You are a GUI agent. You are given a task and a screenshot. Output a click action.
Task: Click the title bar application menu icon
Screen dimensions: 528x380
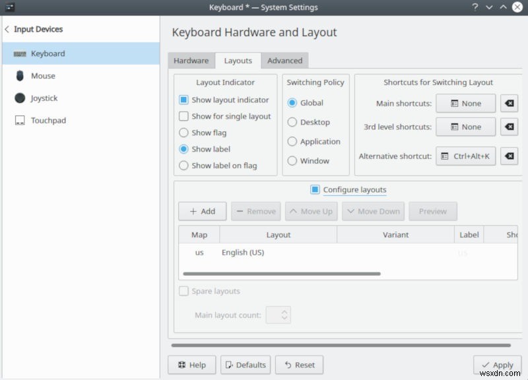[10, 7]
